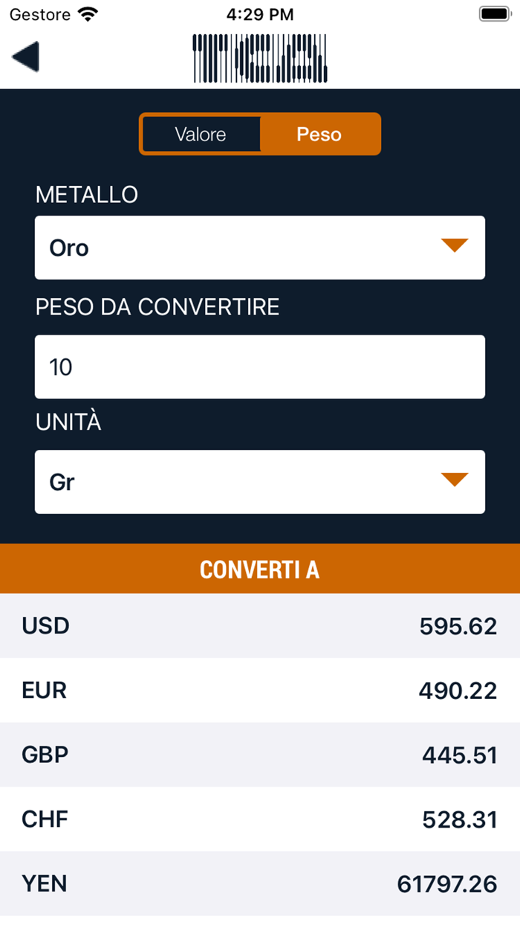Open the Metallo dropdown showing Oro

tap(260, 248)
